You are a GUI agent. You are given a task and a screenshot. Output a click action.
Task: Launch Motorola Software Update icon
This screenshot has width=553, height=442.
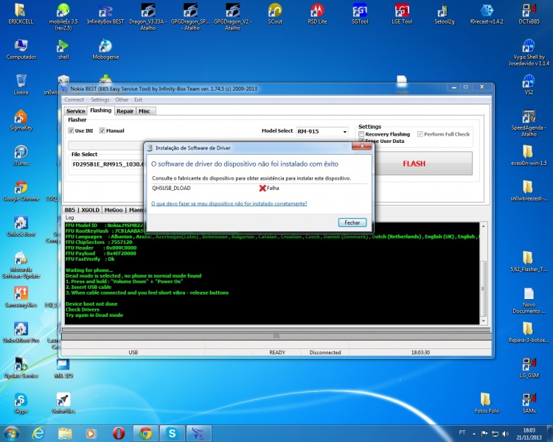(x=21, y=264)
